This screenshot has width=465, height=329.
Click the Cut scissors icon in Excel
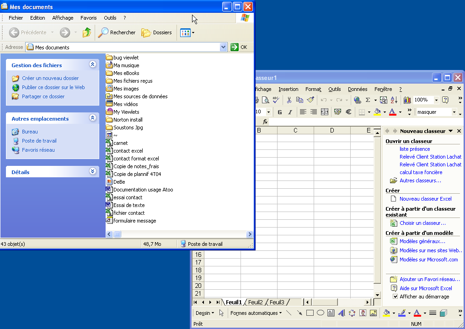tap(289, 100)
